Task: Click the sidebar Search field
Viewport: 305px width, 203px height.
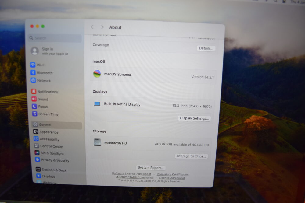Action: click(55, 38)
